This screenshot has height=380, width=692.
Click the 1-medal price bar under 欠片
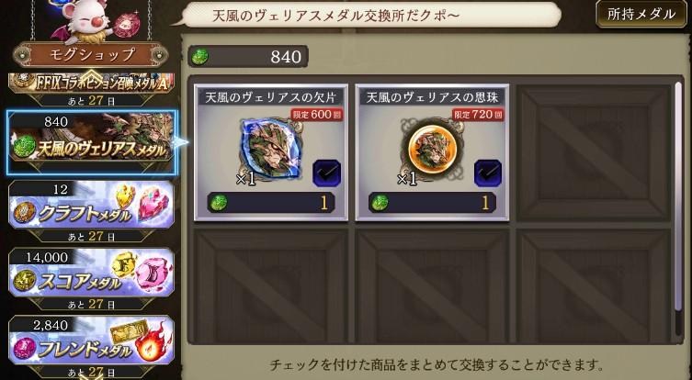pyautogui.click(x=271, y=203)
